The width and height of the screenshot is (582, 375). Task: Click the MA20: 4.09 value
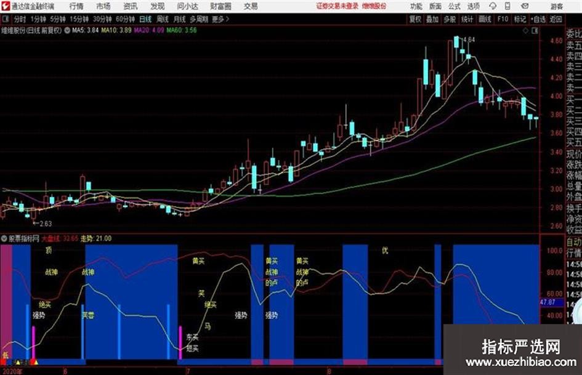[149, 30]
